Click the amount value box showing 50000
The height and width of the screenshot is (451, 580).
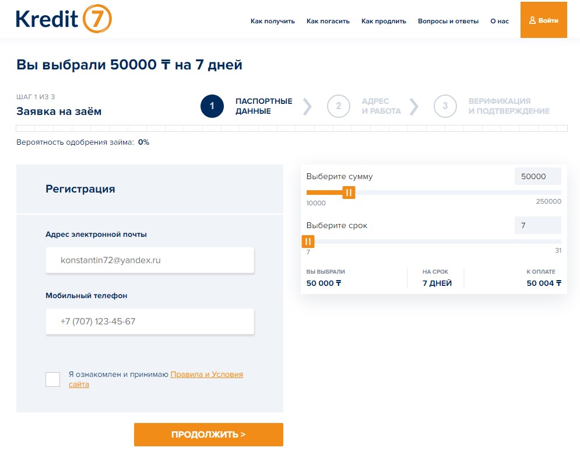(538, 176)
